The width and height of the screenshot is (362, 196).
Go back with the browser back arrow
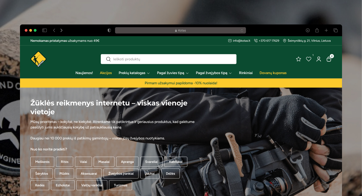coord(54,30)
